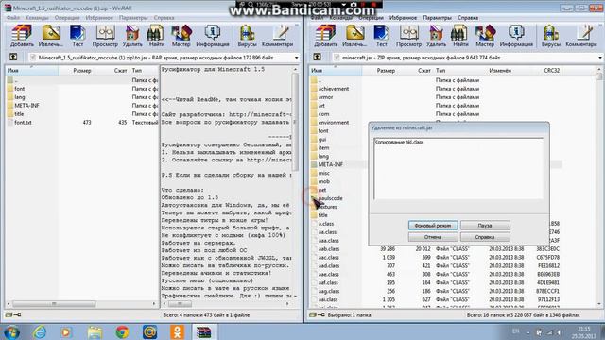
Task: Click Find icon in right WinRAR window
Action: [x=460, y=36]
